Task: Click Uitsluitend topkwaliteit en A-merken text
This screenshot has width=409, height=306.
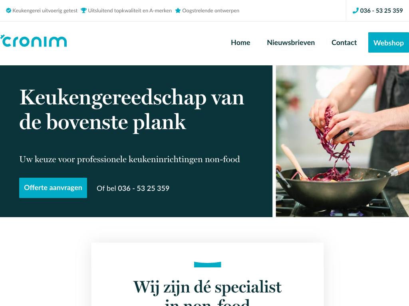Action: (x=130, y=11)
